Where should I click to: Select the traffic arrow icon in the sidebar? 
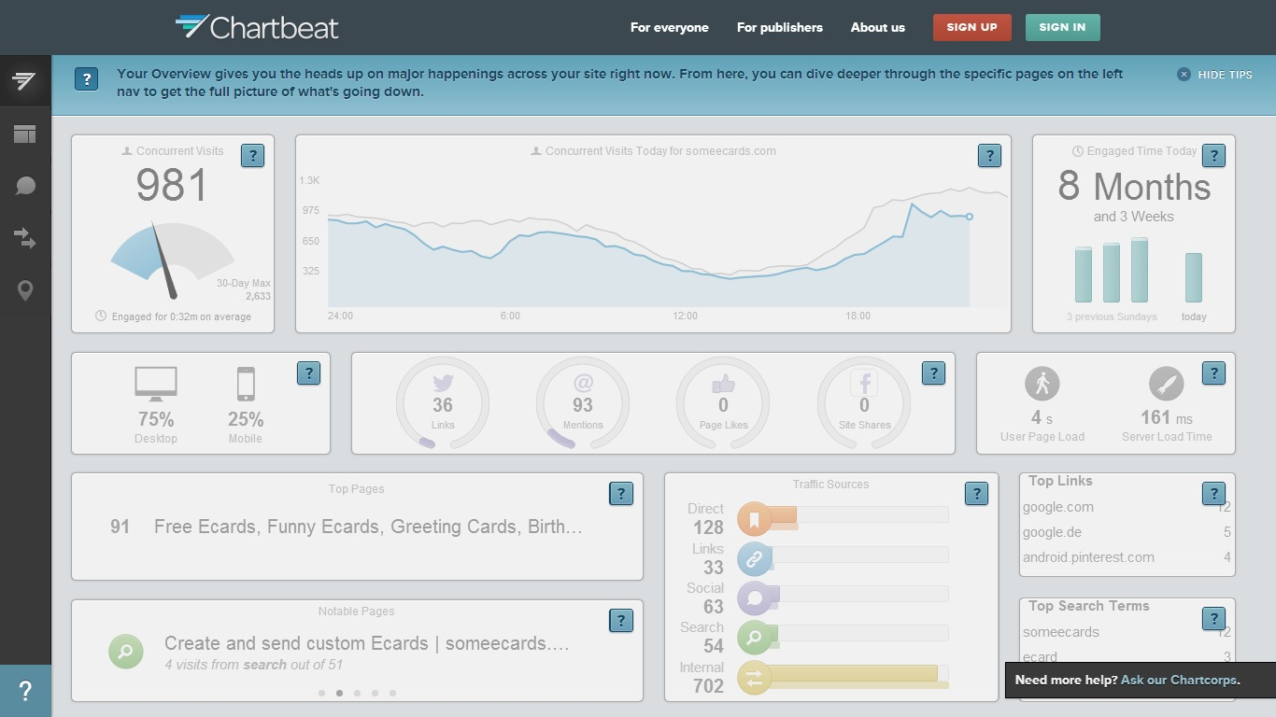coord(25,238)
